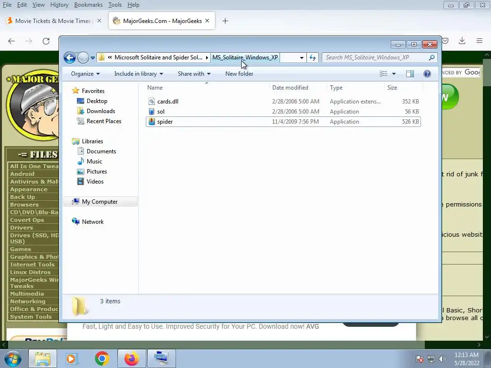
Task: Open Firefox Bookmarks menu
Action: click(x=88, y=5)
